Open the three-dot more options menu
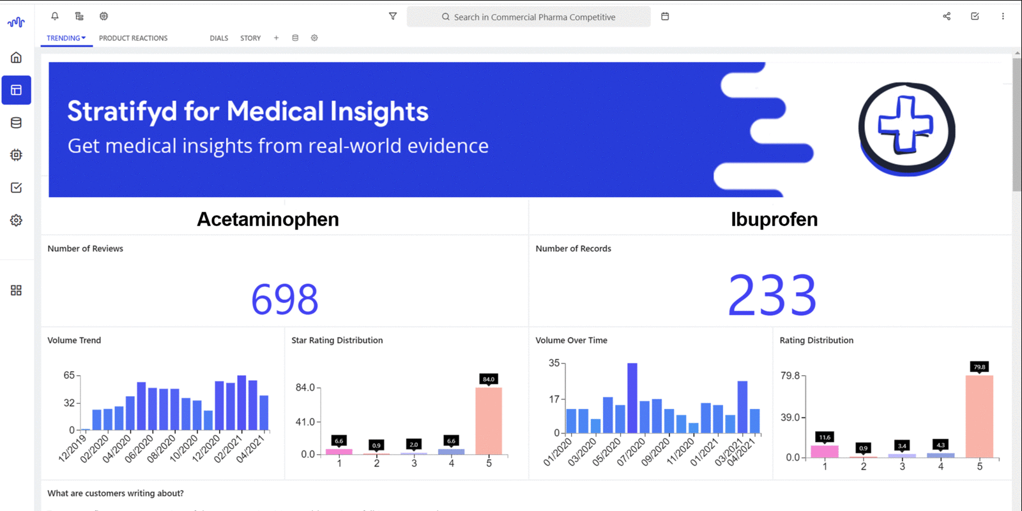The width and height of the screenshot is (1022, 511). [1003, 16]
